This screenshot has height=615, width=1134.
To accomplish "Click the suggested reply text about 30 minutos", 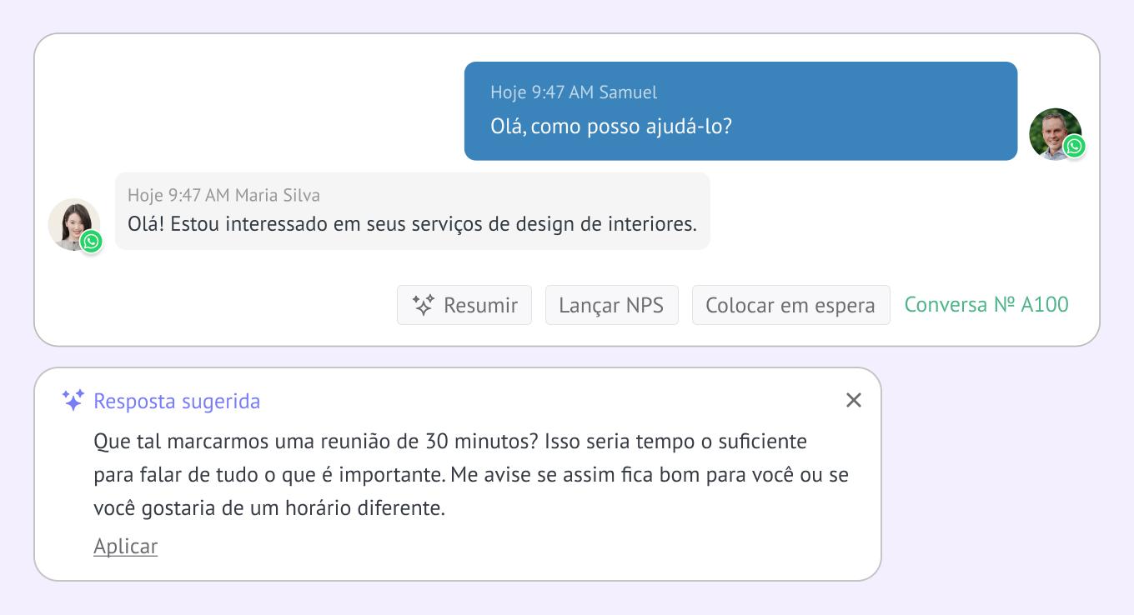I will point(471,474).
